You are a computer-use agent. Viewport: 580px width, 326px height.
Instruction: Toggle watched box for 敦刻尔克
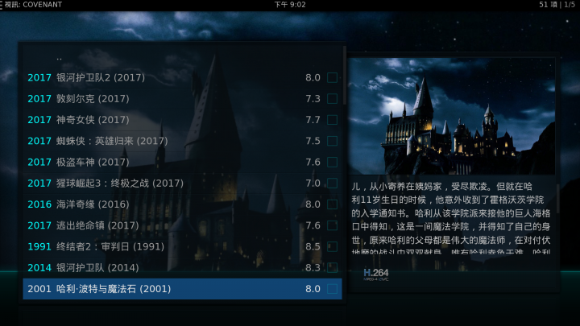coord(332,99)
